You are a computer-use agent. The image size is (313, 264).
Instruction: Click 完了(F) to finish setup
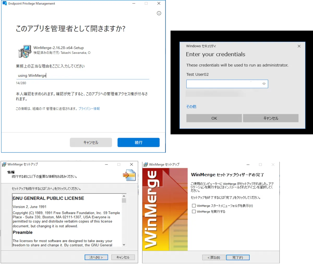(x=238, y=257)
